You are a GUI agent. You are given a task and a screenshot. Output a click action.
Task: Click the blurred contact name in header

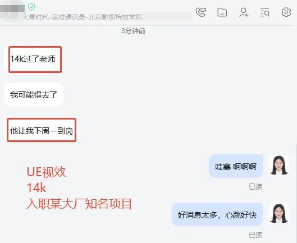click(12, 9)
